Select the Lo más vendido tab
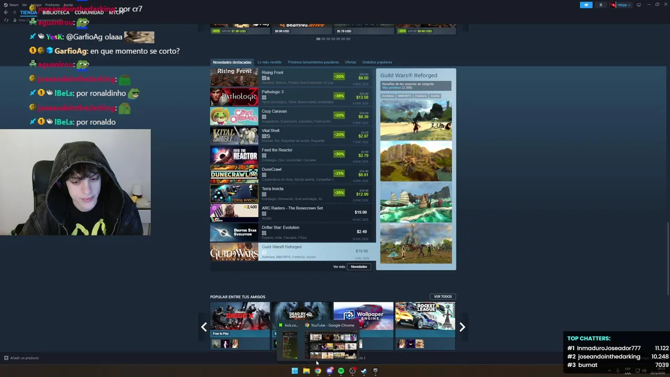Image resolution: width=670 pixels, height=377 pixels. pyautogui.click(x=270, y=62)
